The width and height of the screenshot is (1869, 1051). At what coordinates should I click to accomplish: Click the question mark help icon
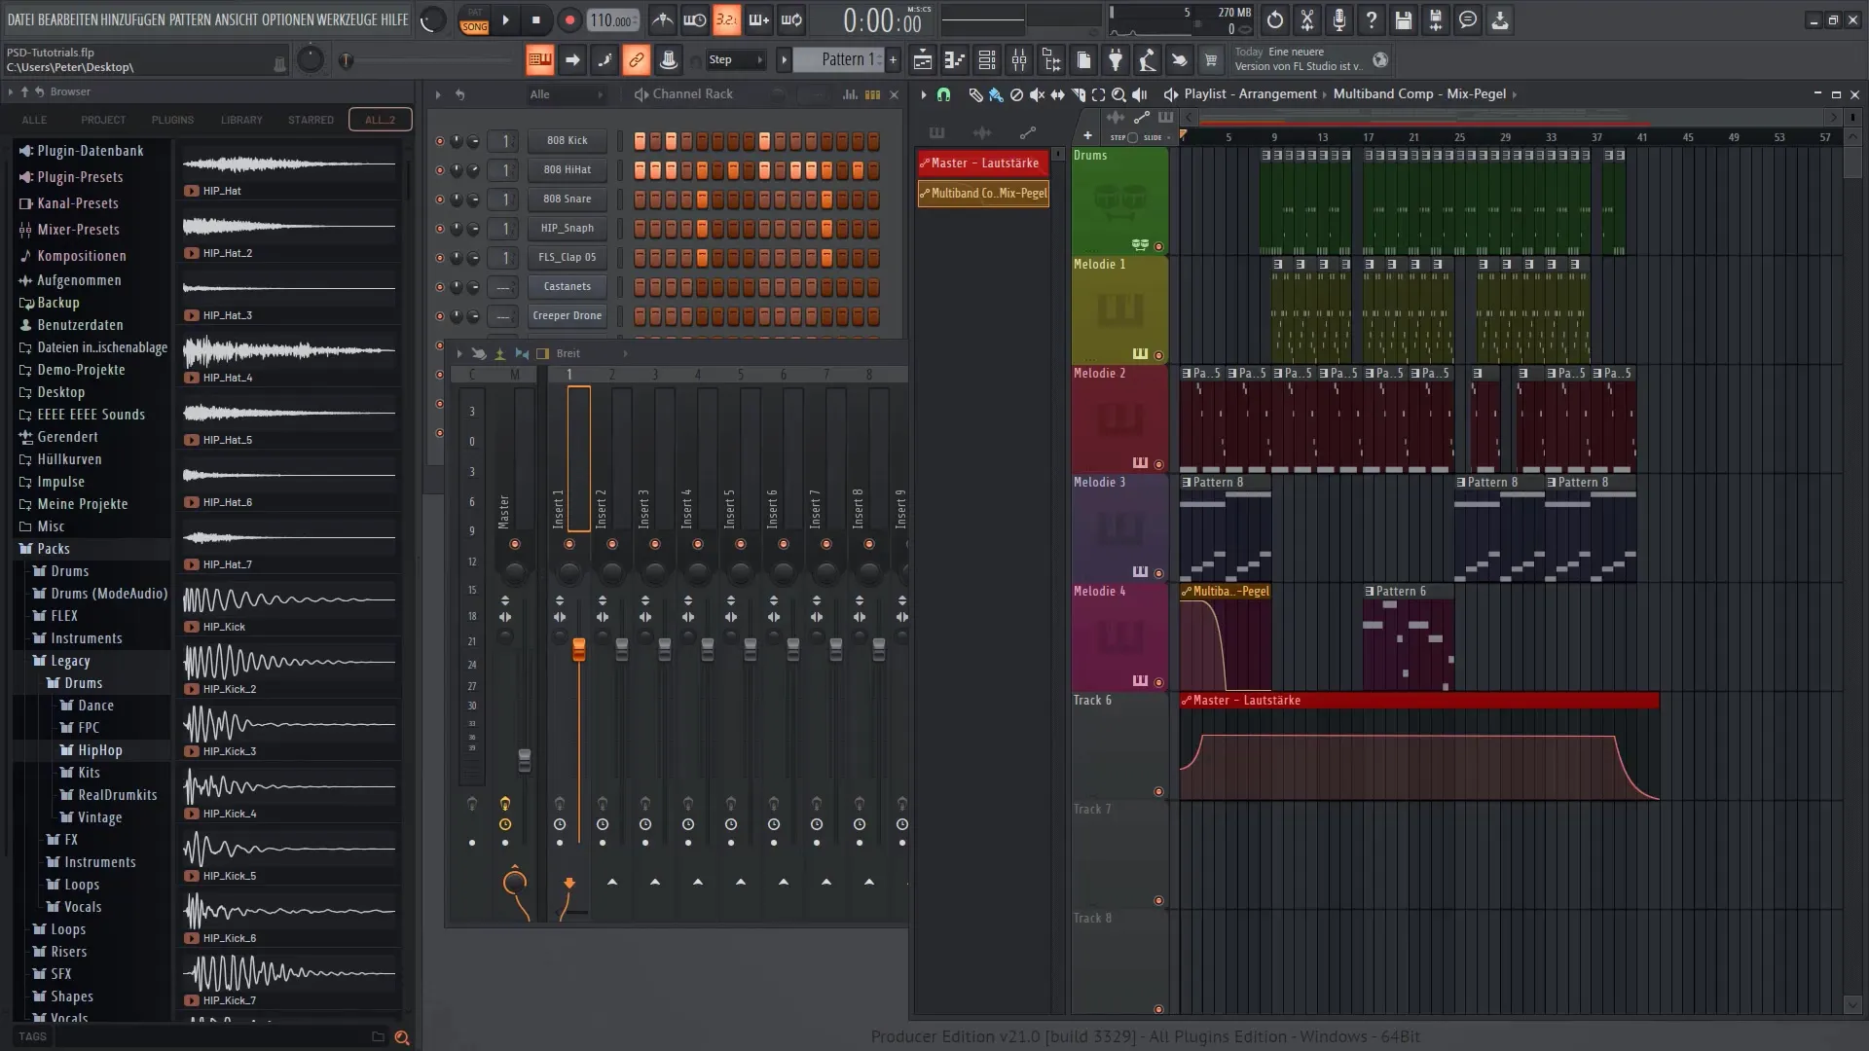pyautogui.click(x=1372, y=19)
